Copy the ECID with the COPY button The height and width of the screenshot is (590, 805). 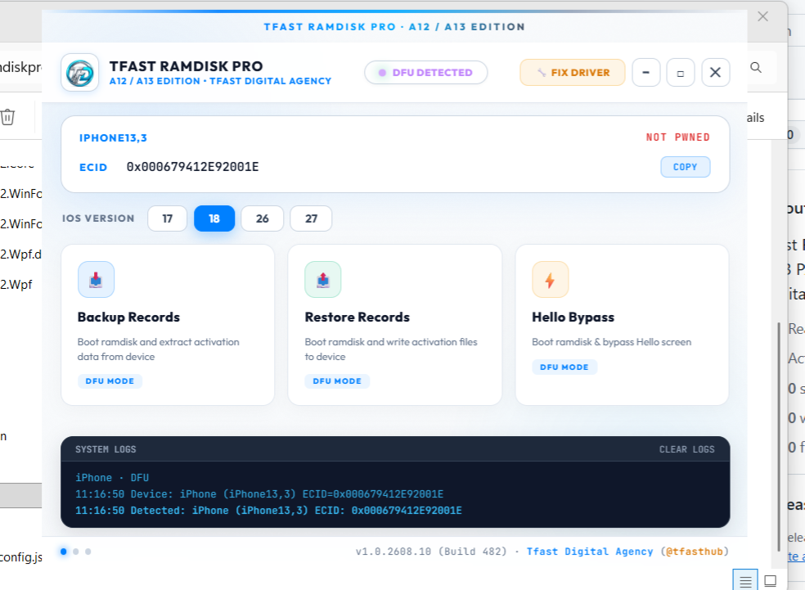pyautogui.click(x=685, y=167)
